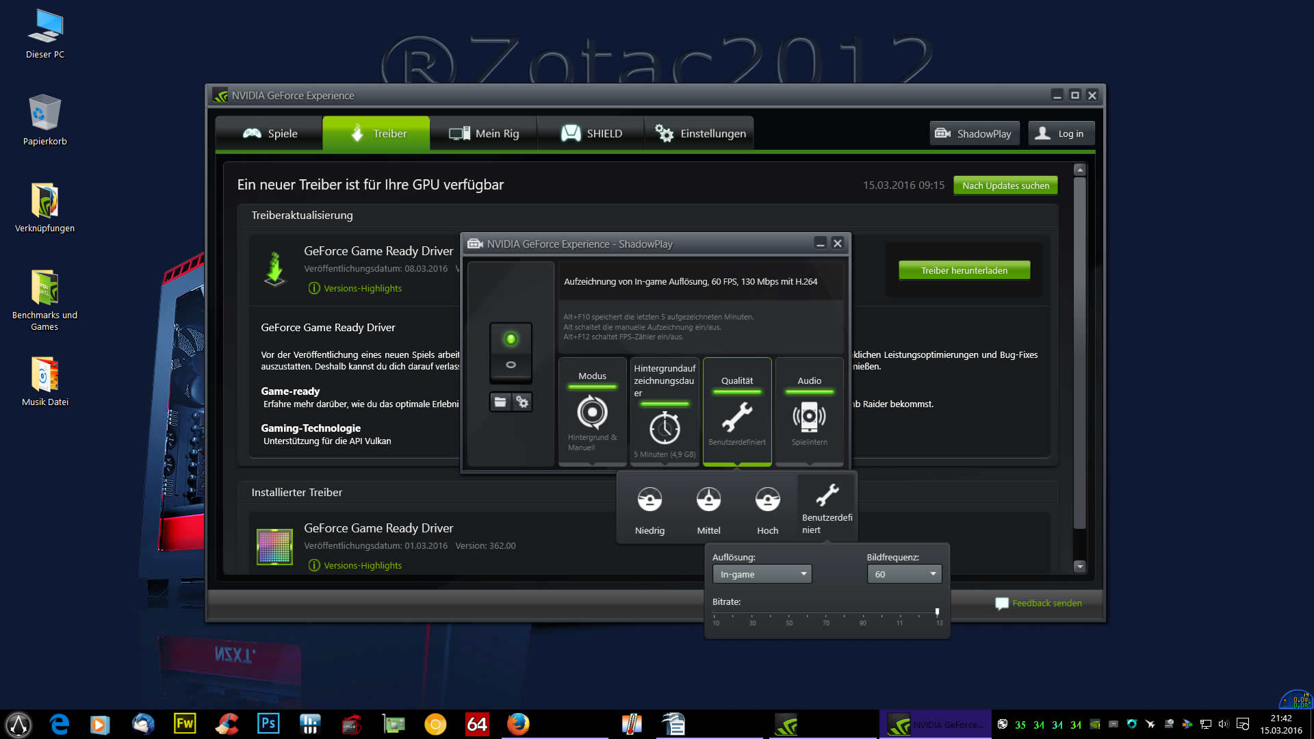Open ShadowPlay gear settings icon
Image resolution: width=1314 pixels, height=739 pixels.
[x=522, y=402]
